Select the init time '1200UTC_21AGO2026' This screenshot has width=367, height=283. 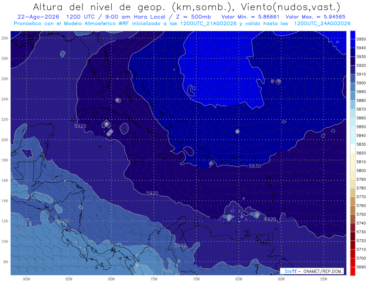(208, 24)
